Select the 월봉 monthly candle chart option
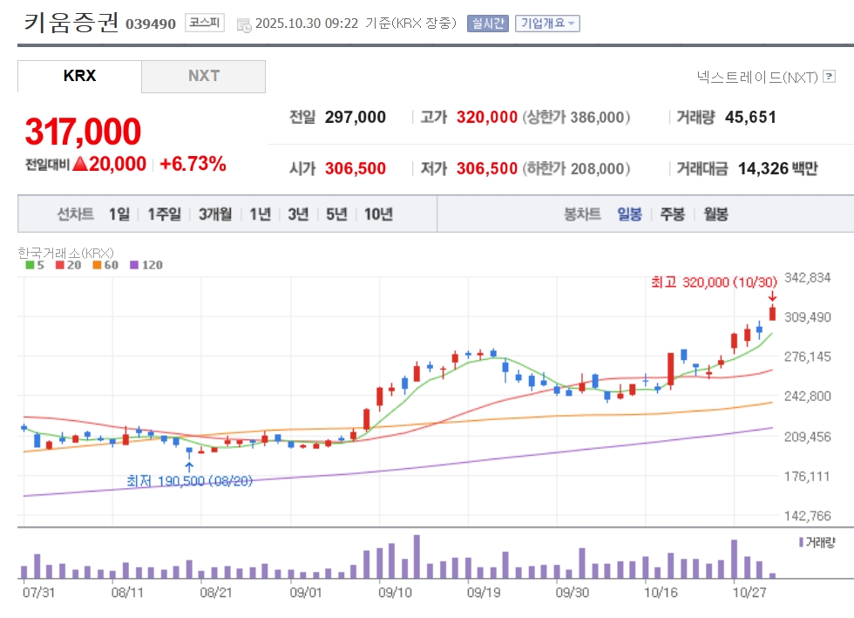The width and height of the screenshot is (854, 618). point(715,214)
